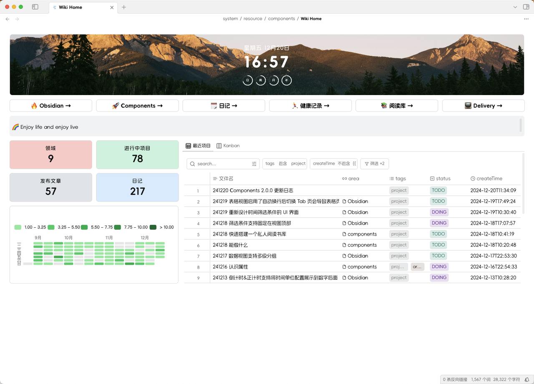The height and width of the screenshot is (384, 534).
Task: Click DOING status in row 3
Action: point(439,212)
